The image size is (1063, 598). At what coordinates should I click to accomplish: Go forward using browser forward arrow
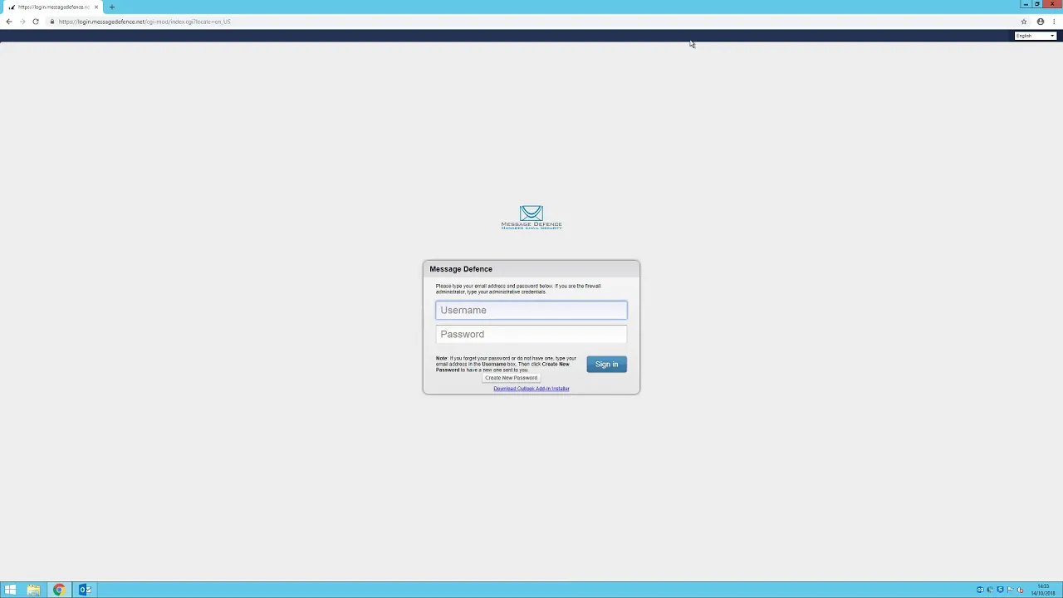(x=22, y=22)
